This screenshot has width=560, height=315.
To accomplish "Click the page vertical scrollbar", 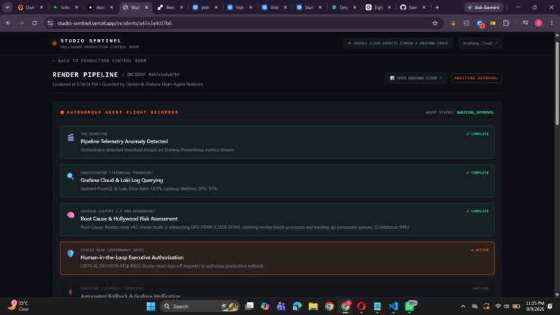I will point(557,84).
